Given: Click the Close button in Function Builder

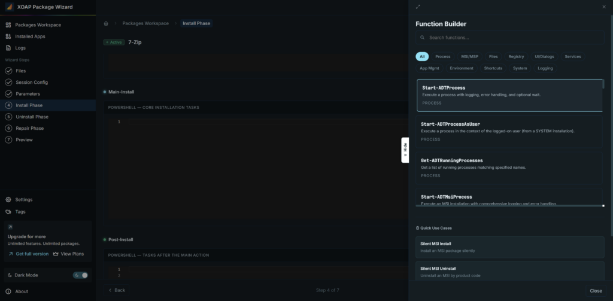Looking at the screenshot, I should [x=596, y=291].
